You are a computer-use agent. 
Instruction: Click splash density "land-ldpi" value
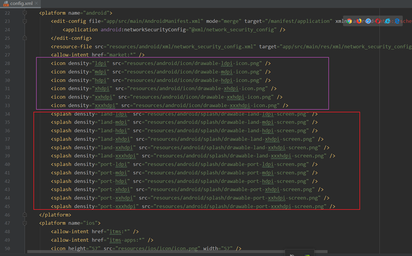[x=114, y=114]
